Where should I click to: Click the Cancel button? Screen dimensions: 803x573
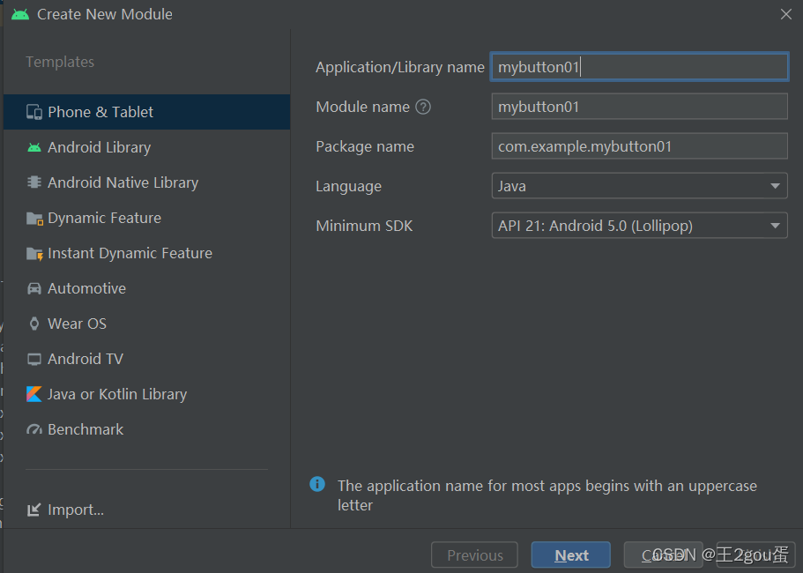[x=663, y=555]
